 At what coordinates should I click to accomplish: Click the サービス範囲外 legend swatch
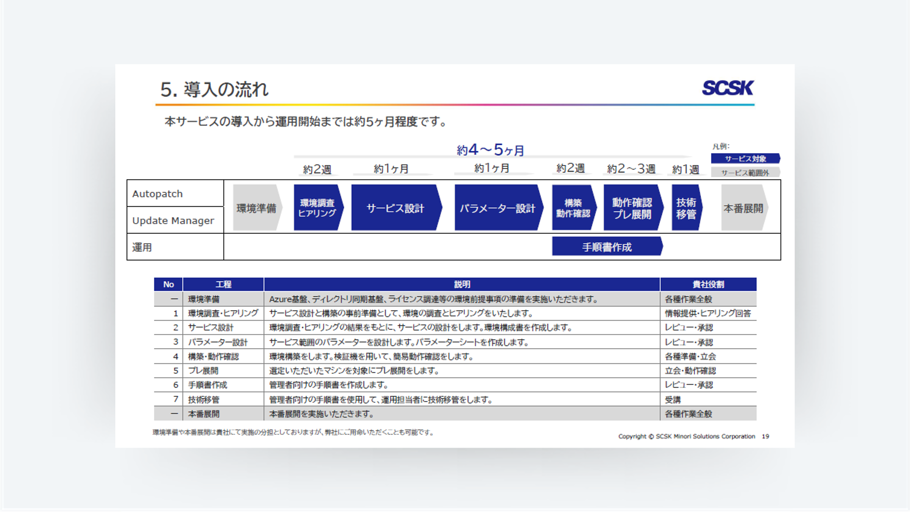click(745, 173)
